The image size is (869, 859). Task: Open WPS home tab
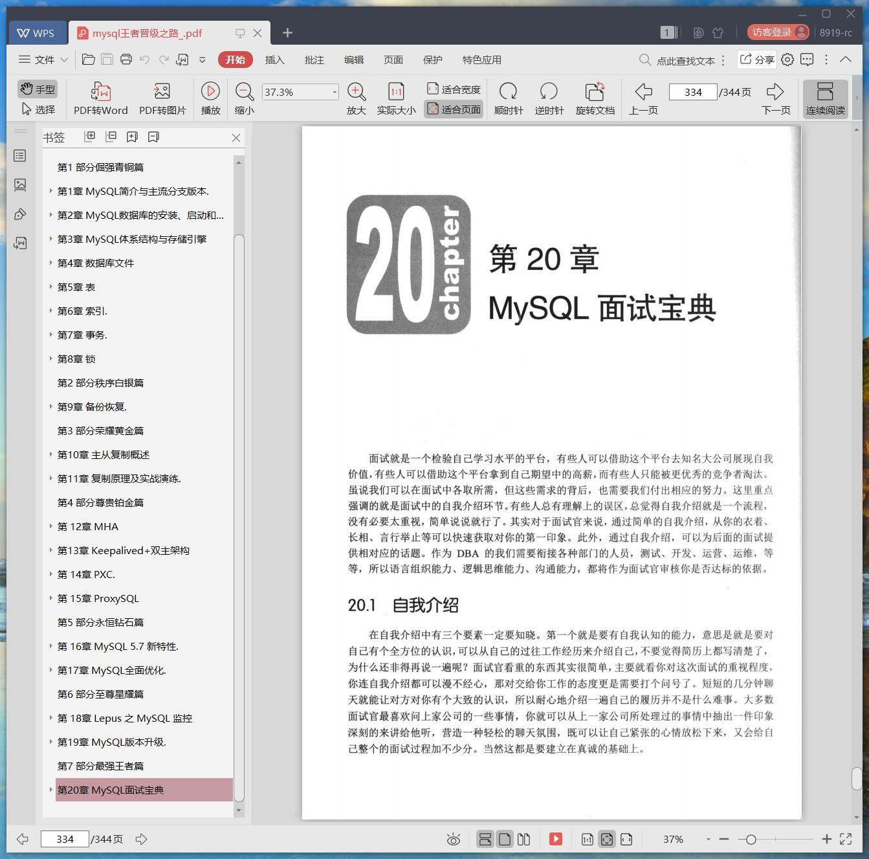point(36,32)
